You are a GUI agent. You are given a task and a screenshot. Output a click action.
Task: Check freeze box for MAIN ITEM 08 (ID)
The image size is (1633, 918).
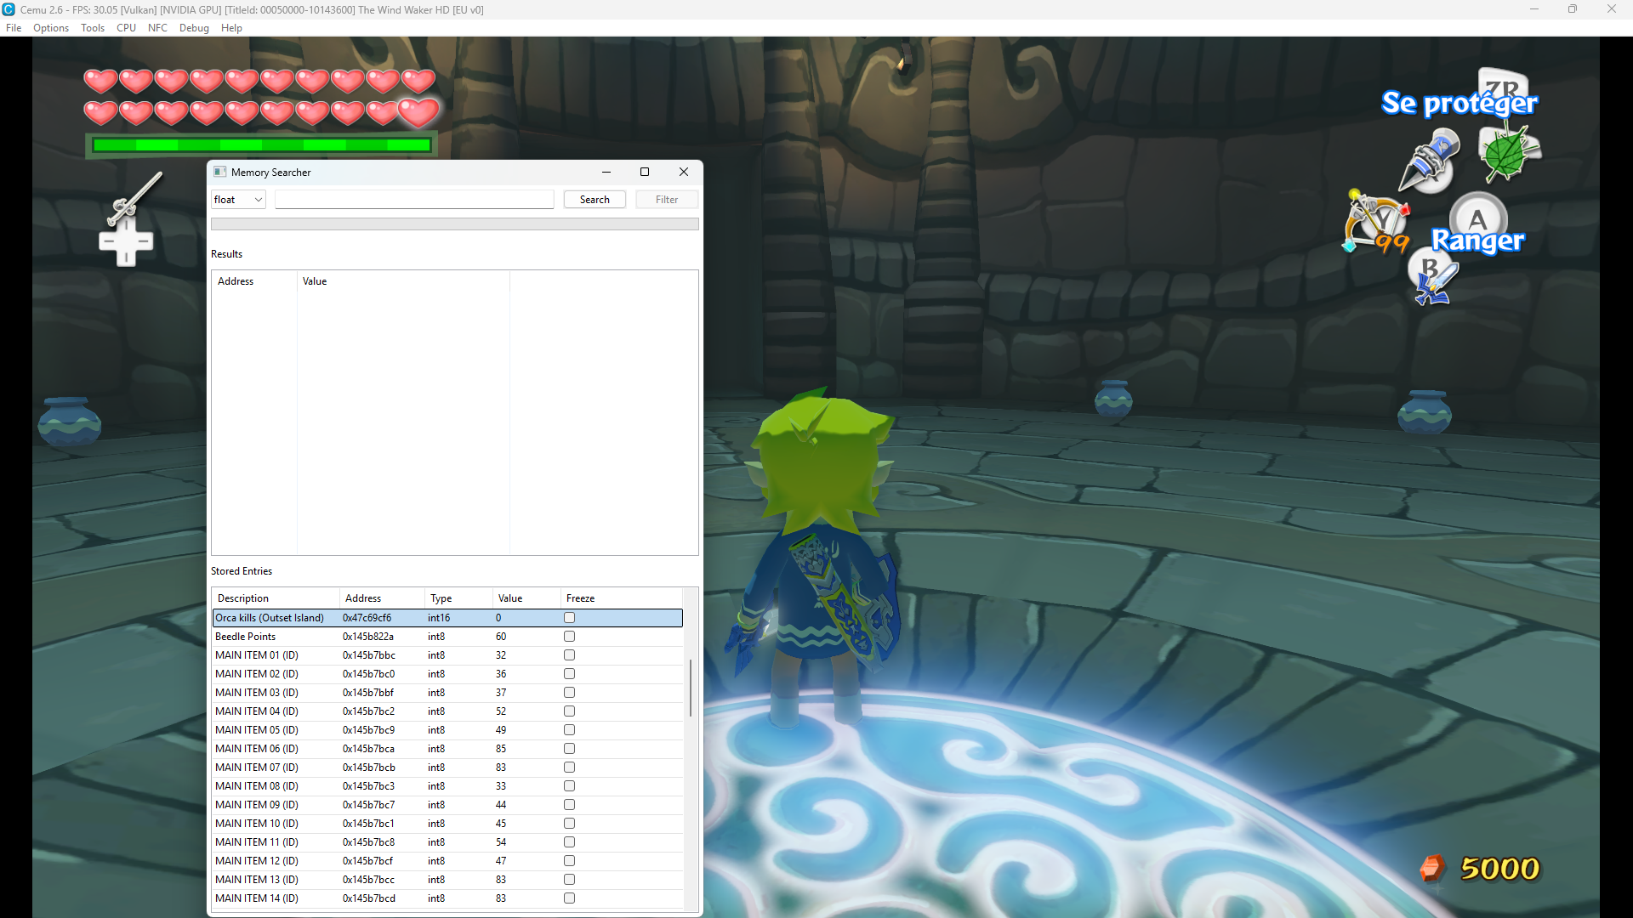569,786
